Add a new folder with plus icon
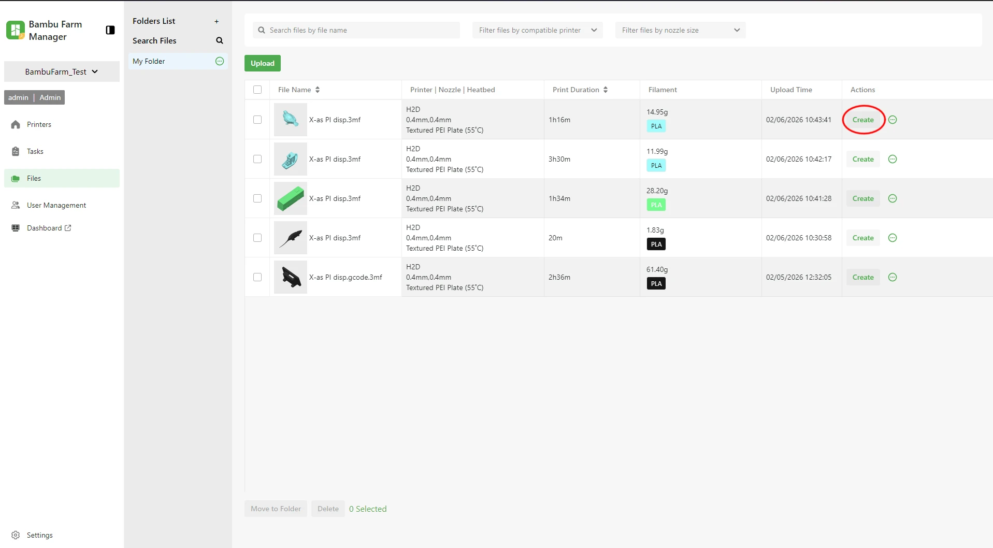This screenshot has width=993, height=548. [x=217, y=21]
